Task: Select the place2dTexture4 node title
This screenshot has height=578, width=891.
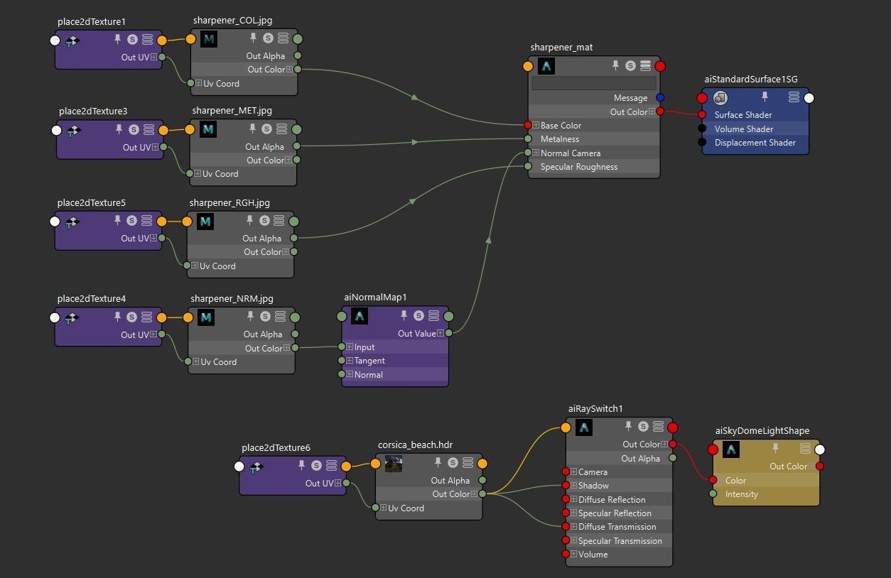Action: click(x=92, y=299)
